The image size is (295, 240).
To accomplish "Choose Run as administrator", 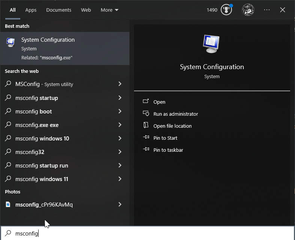I will 176,114.
